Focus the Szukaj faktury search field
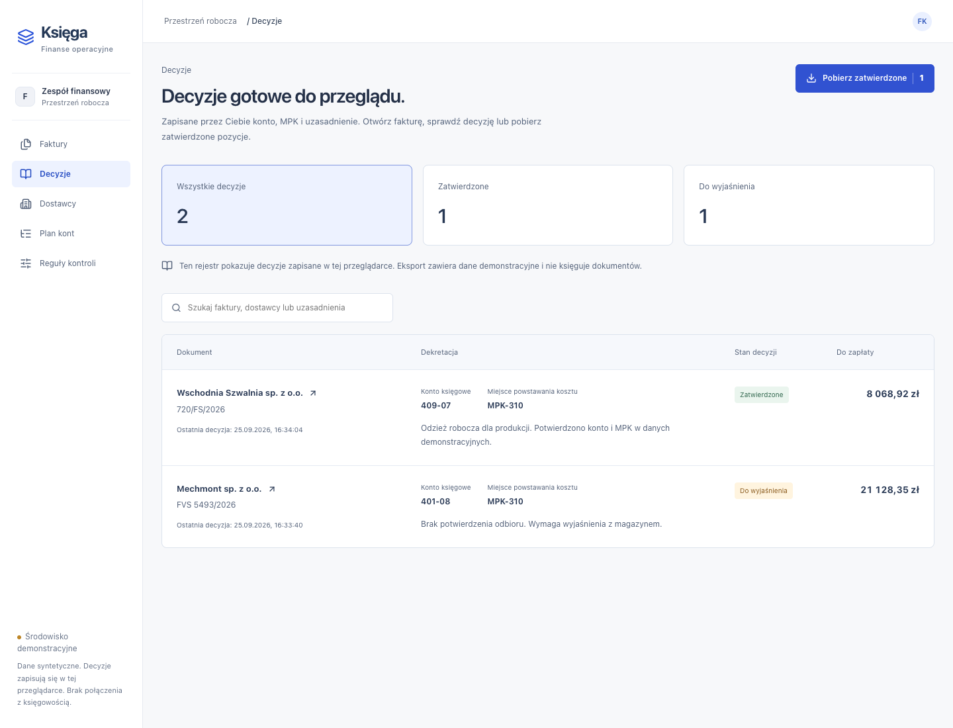The height and width of the screenshot is (728, 953). tap(277, 308)
